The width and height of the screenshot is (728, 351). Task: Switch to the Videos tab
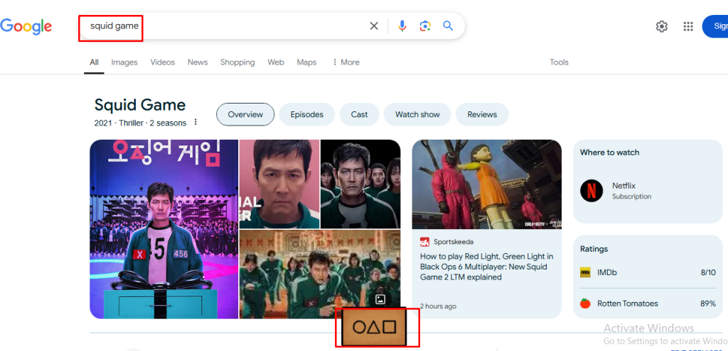[163, 62]
